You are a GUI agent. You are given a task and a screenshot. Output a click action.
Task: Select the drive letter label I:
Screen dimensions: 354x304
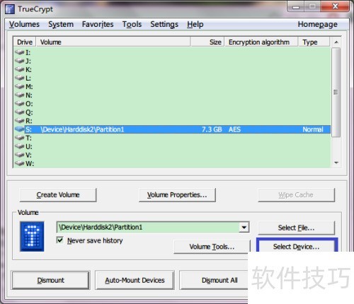(28, 52)
